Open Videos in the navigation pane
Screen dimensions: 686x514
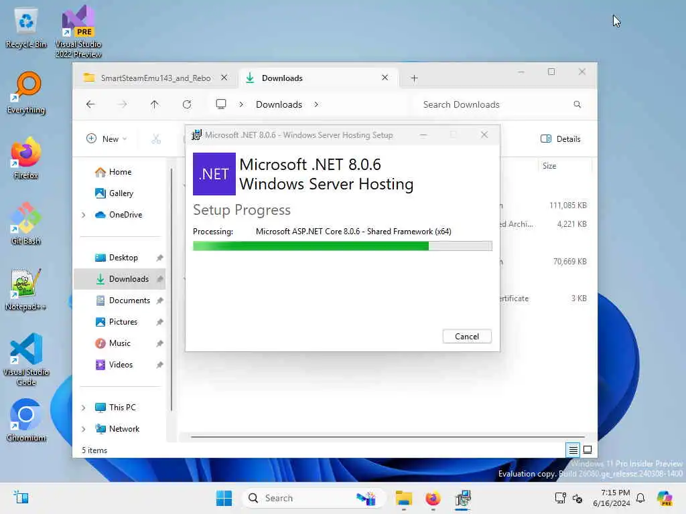[120, 365]
